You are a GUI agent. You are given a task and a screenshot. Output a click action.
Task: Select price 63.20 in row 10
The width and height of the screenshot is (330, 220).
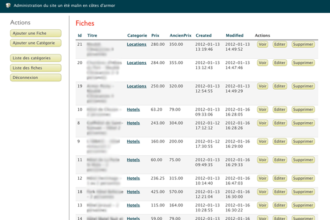click(156, 109)
